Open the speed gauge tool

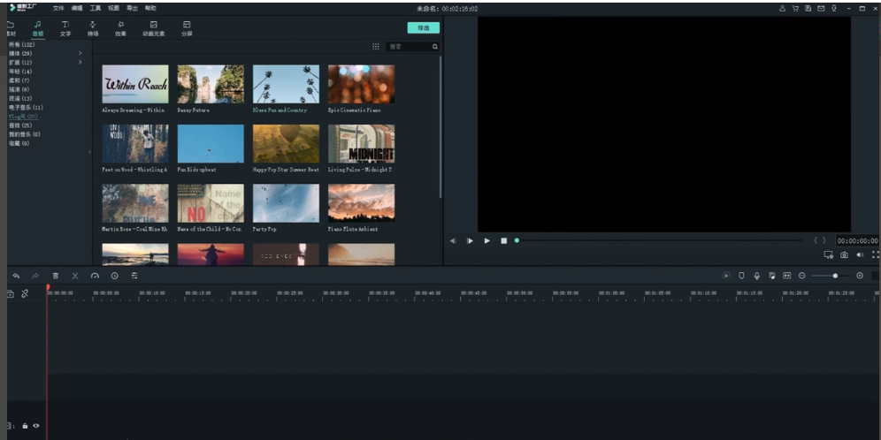point(95,276)
